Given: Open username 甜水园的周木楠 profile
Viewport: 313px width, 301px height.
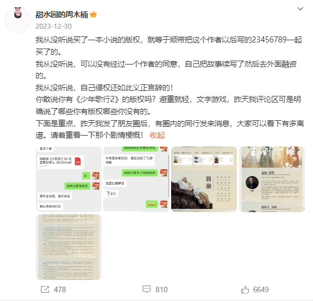Looking at the screenshot, I should click(x=62, y=14).
